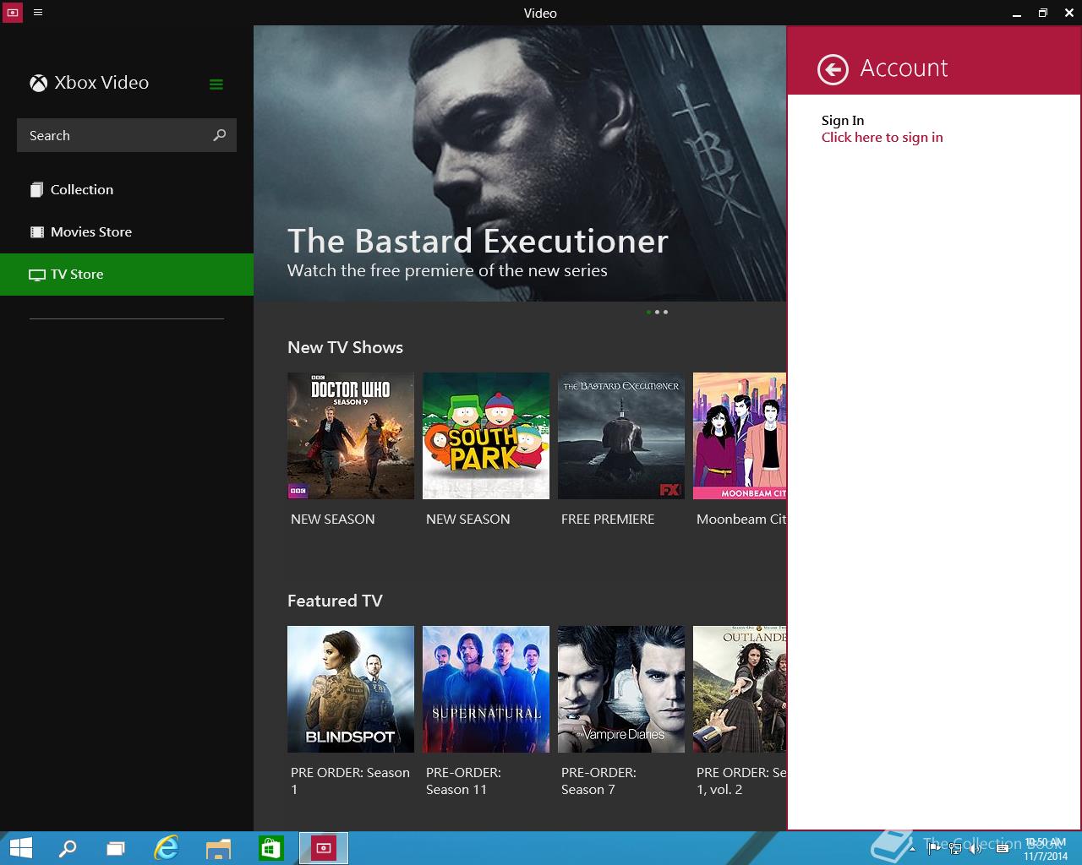Click the Sign In heading text
This screenshot has width=1082, height=865.
pyautogui.click(x=843, y=121)
